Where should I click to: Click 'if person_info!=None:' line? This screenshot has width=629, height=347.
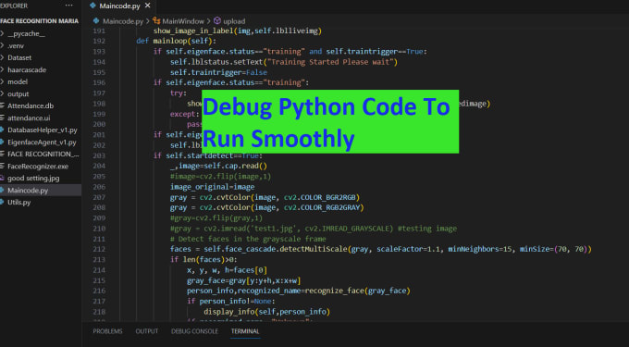click(x=231, y=302)
